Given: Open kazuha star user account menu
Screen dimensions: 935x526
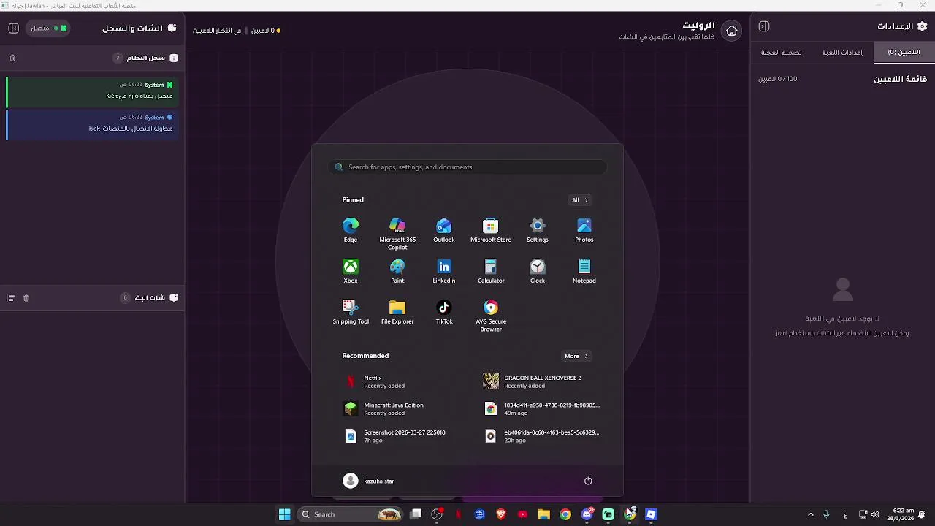Looking at the screenshot, I should point(369,481).
